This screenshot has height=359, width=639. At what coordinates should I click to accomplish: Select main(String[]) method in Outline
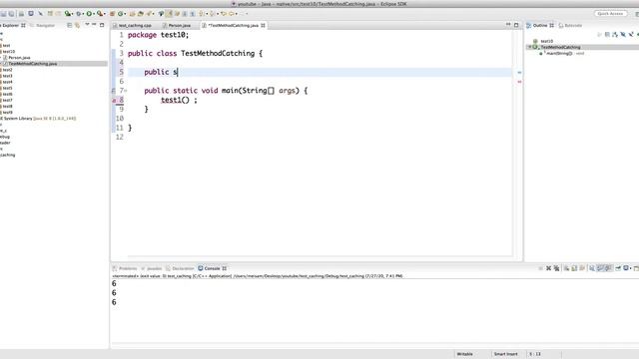pyautogui.click(x=561, y=53)
